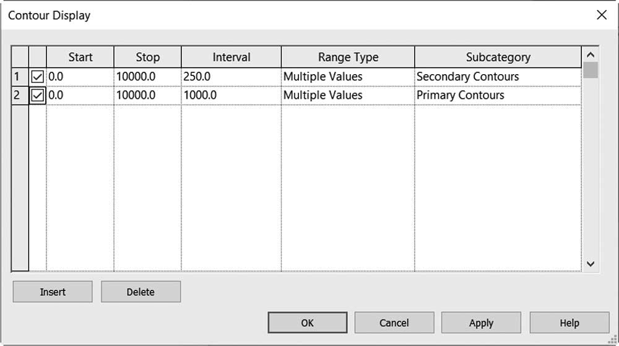Click the 250.0 Interval field

pyautogui.click(x=232, y=77)
